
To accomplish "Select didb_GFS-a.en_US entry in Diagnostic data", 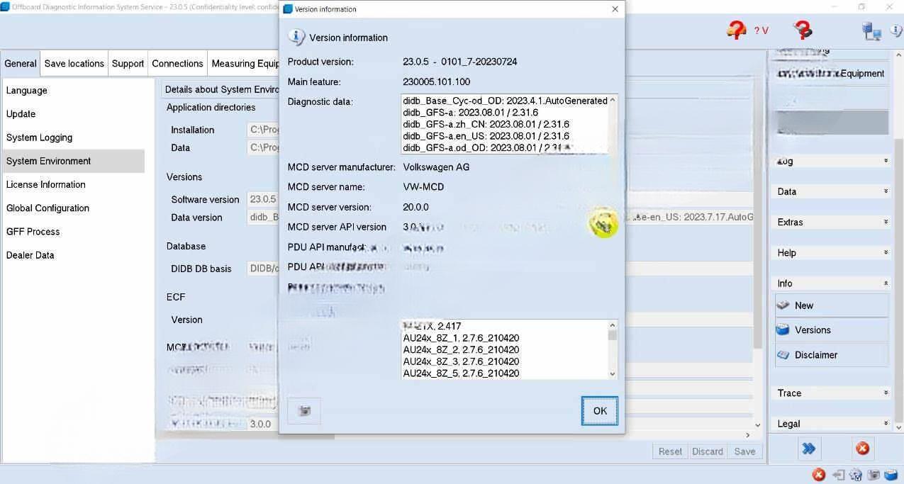I will pos(486,136).
